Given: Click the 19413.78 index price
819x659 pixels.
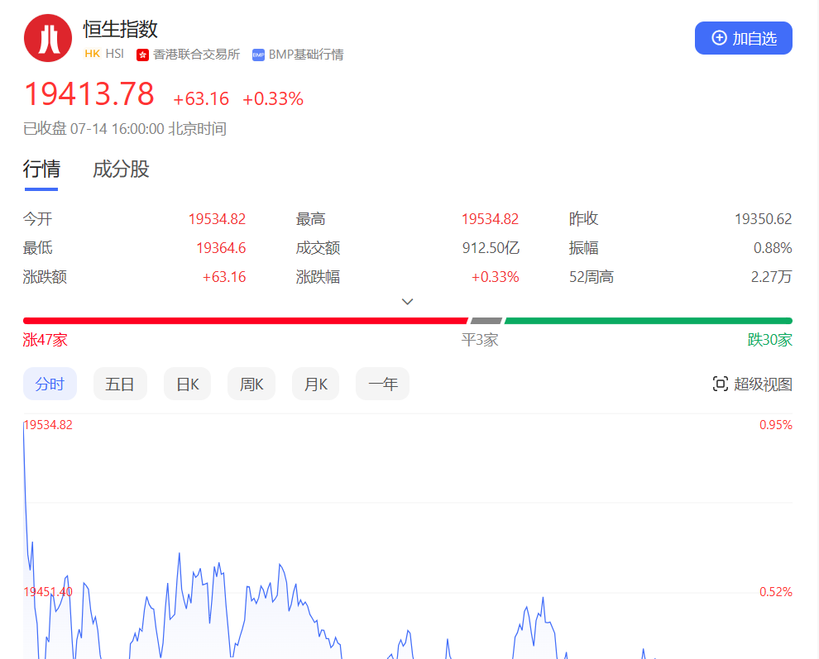Looking at the screenshot, I should tap(89, 94).
